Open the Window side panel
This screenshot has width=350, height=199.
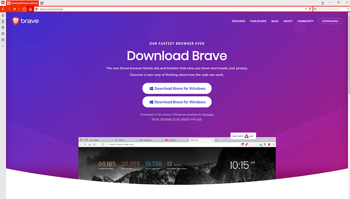[3, 40]
